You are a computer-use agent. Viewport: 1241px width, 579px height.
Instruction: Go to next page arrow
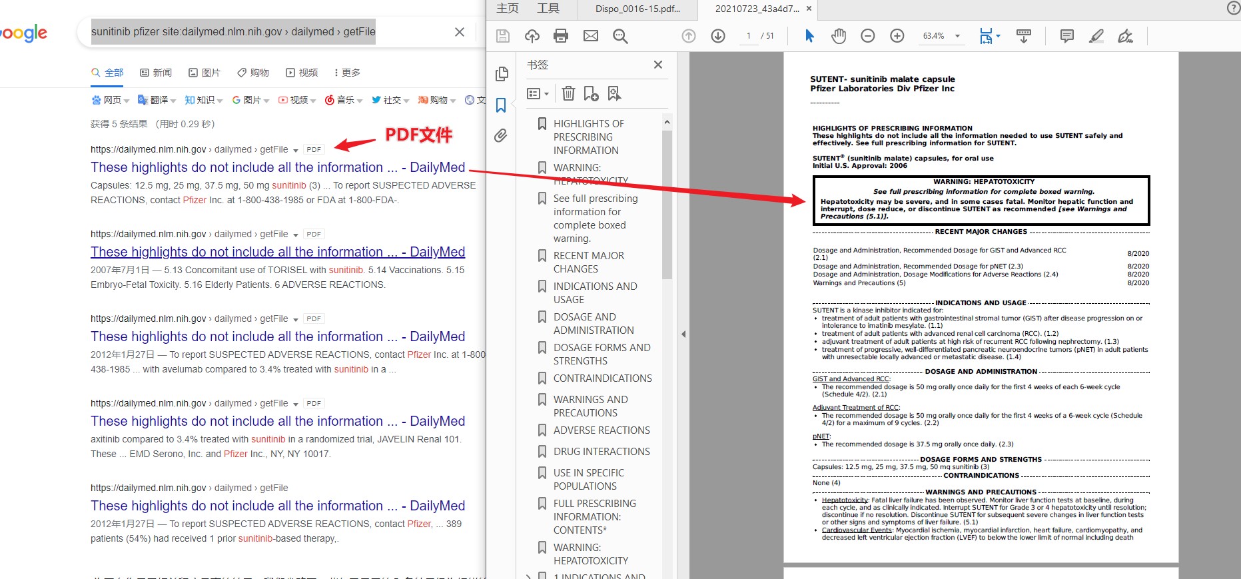718,36
